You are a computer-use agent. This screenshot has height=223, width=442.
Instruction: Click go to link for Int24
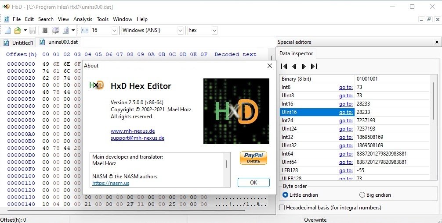[x=346, y=120]
